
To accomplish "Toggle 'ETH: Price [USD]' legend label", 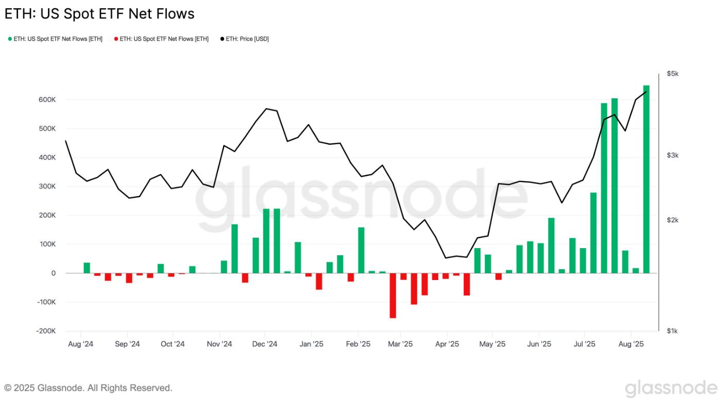I will pos(247,39).
